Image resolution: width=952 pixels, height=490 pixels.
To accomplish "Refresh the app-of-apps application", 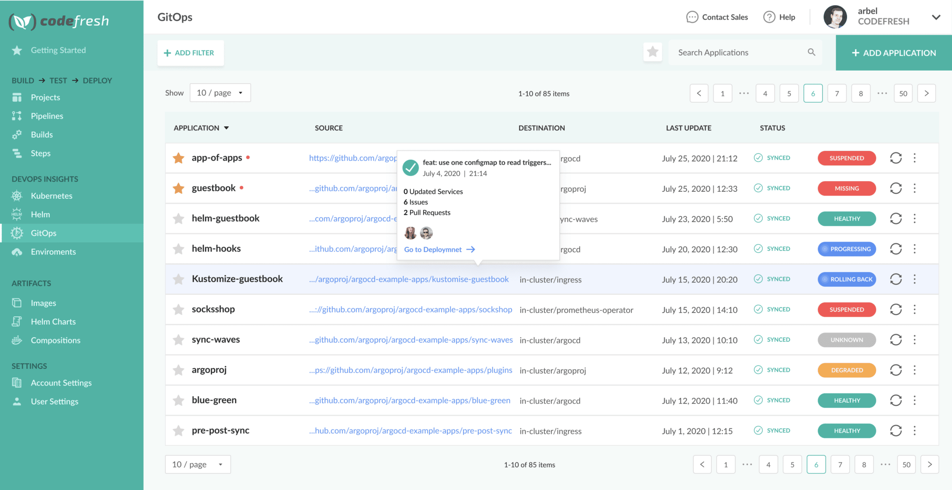I will pos(896,158).
